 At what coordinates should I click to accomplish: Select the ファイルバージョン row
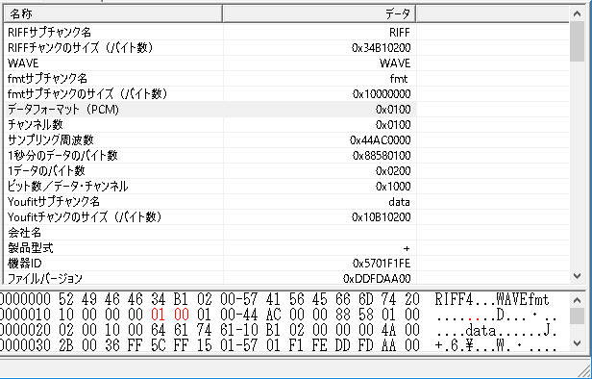pyautogui.click(x=286, y=278)
